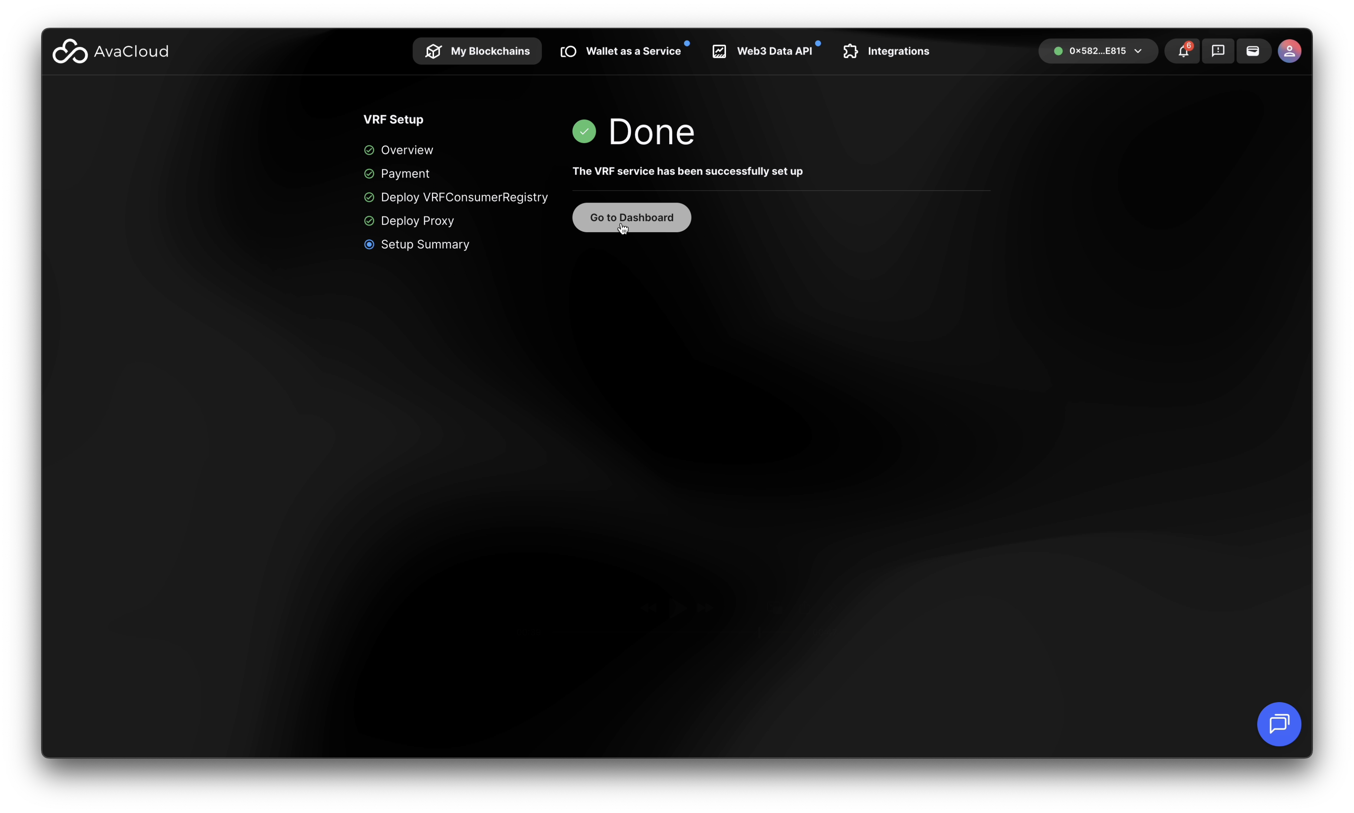Image resolution: width=1354 pixels, height=813 pixels.
Task: Click the billing card icon
Action: pos(1253,52)
